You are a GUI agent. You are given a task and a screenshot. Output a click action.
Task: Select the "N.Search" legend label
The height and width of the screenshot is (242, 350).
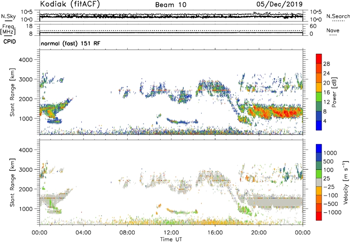tap(338, 16)
